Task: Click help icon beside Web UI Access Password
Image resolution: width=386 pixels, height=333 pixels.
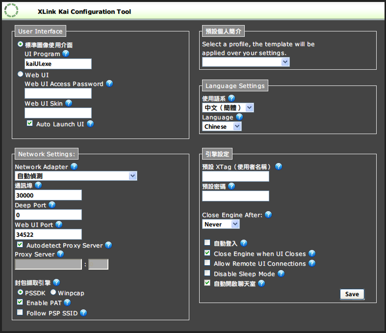Action: pyautogui.click(x=109, y=83)
